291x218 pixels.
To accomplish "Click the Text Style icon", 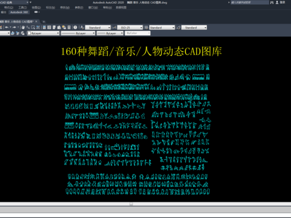I will pyautogui.click(x=82, y=27).
